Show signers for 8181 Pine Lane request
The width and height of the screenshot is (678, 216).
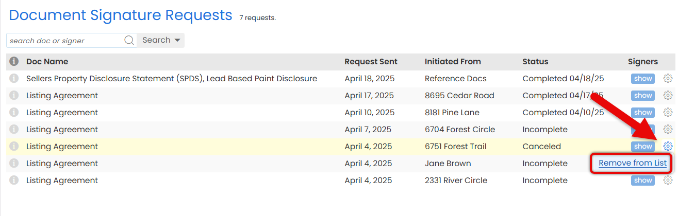coord(643,112)
